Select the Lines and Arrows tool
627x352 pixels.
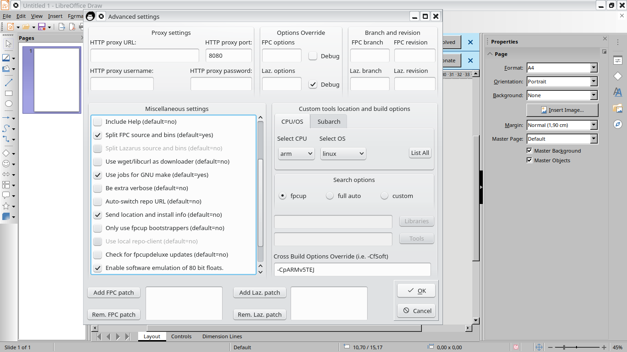point(6,118)
